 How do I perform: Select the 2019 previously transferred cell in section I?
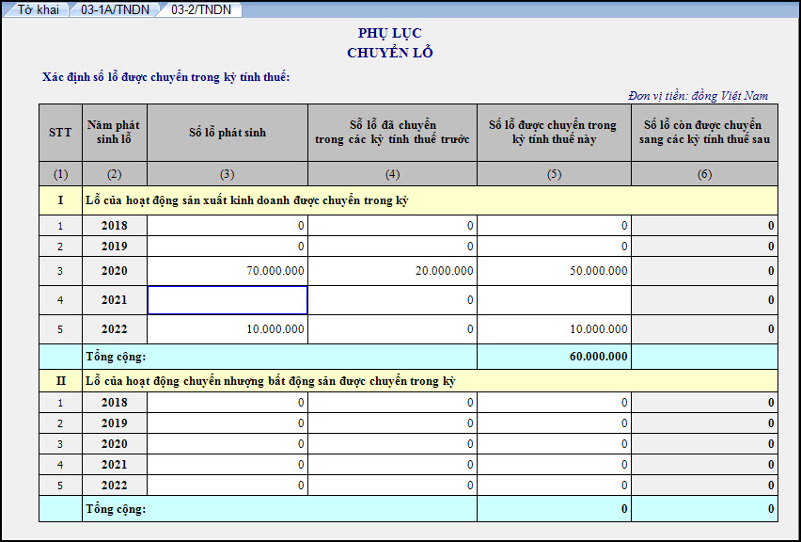[x=392, y=247]
